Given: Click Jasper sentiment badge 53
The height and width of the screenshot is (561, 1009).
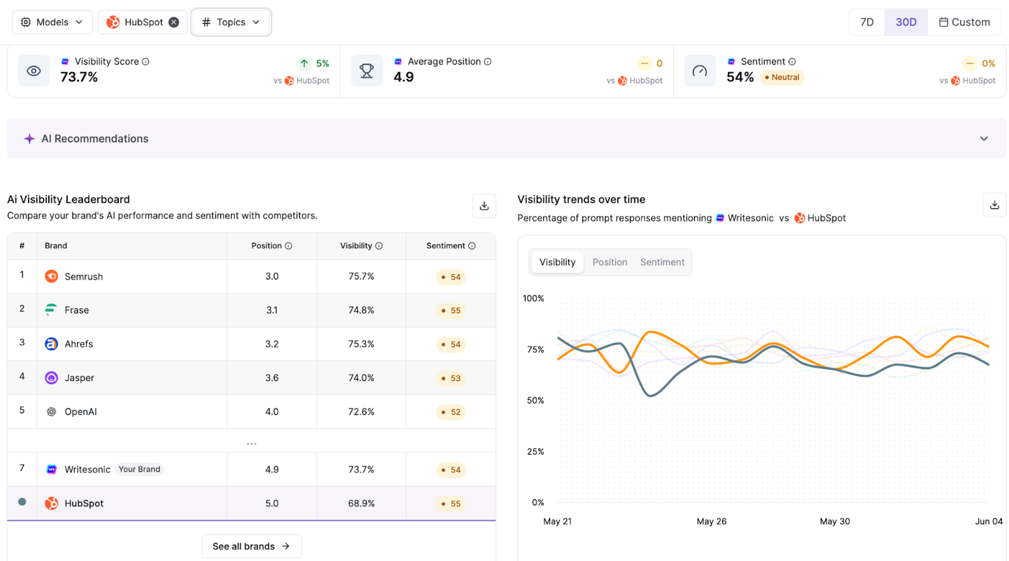Looking at the screenshot, I should [x=451, y=378].
